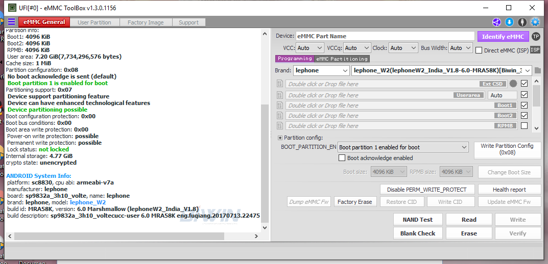Run the NAND Test

[x=418, y=220]
